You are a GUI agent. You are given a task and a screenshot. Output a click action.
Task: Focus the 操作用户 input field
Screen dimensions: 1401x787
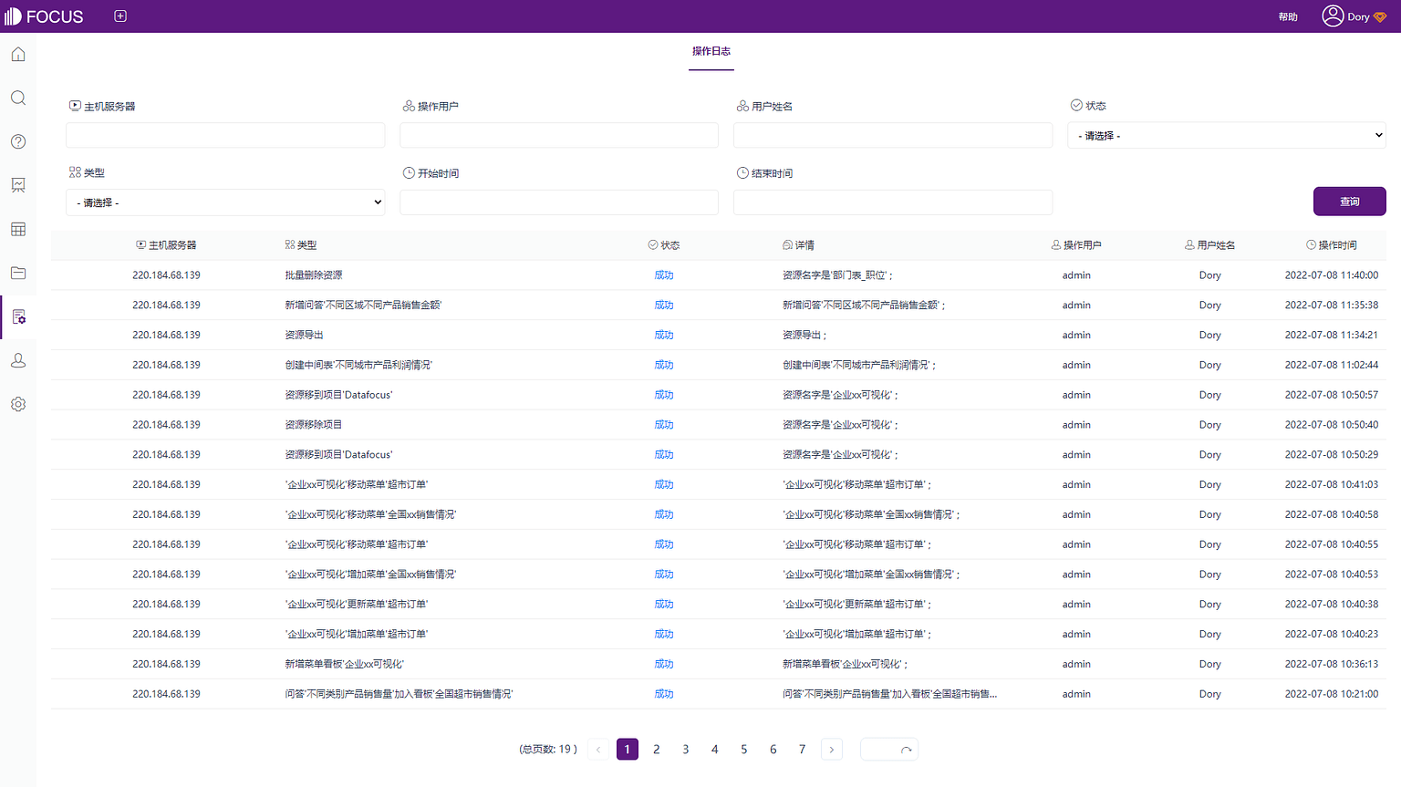point(559,135)
